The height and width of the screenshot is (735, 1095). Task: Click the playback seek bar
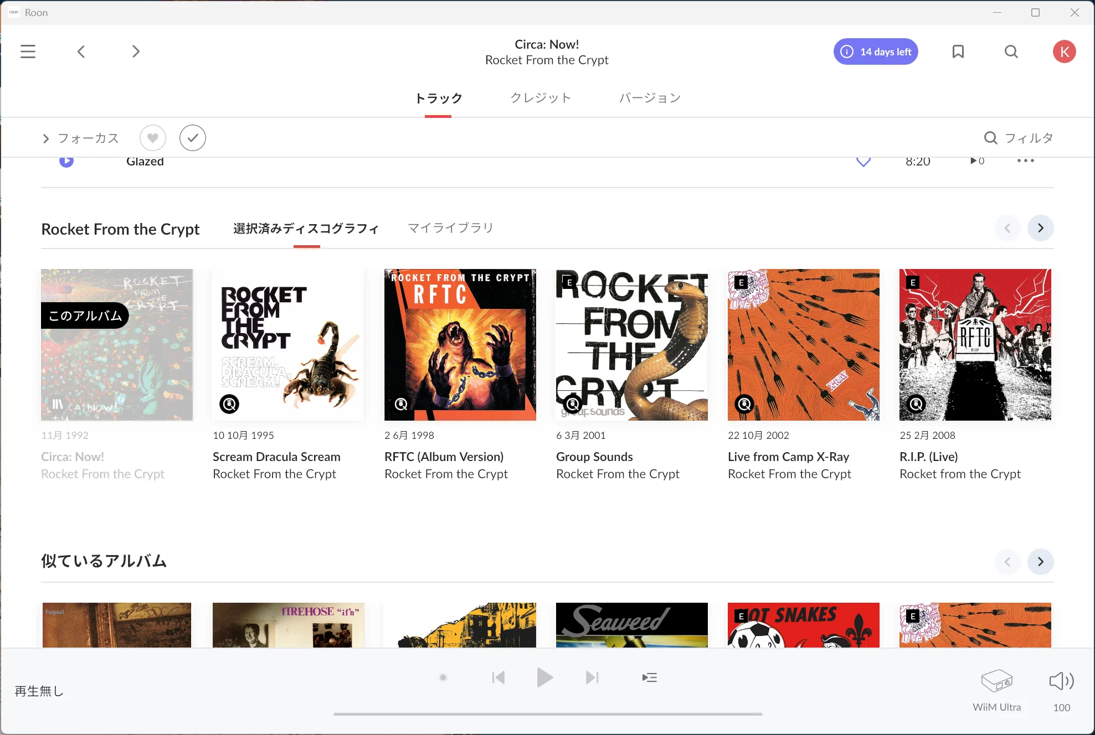547,714
